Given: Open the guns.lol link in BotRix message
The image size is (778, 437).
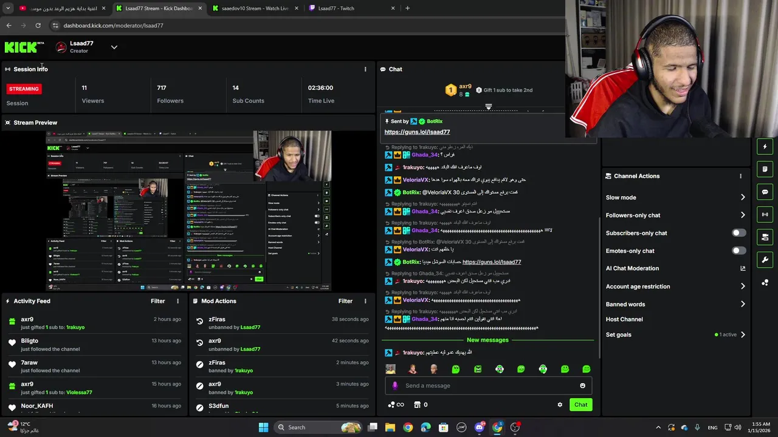Looking at the screenshot, I should (x=492, y=262).
